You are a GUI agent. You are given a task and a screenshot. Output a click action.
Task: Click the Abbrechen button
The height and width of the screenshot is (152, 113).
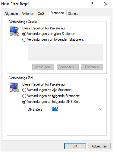point(99,146)
